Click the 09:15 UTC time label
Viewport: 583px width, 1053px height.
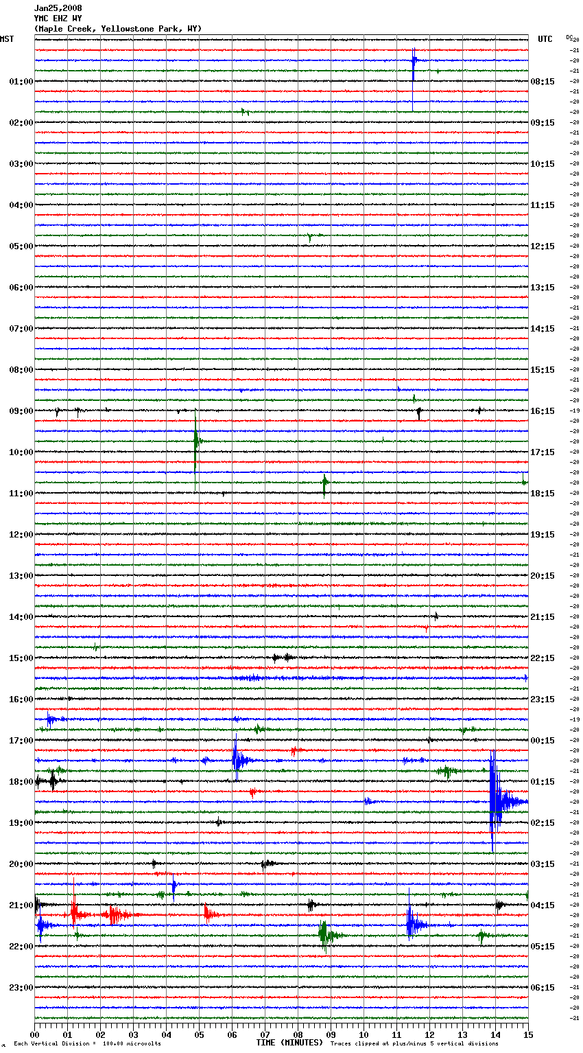point(543,123)
